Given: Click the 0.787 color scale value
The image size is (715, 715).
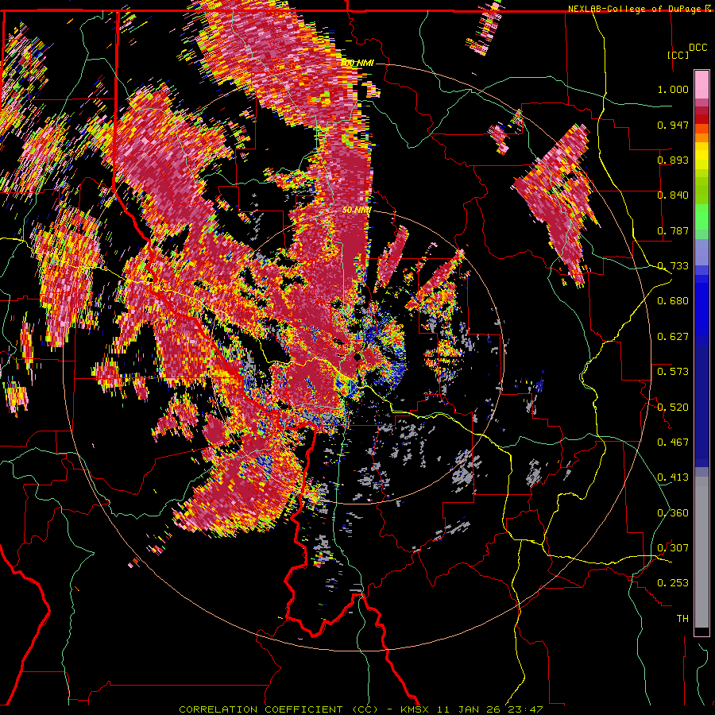Looking at the screenshot, I should click(x=673, y=230).
